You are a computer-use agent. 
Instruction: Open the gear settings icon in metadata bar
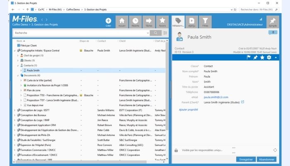(269, 57)
